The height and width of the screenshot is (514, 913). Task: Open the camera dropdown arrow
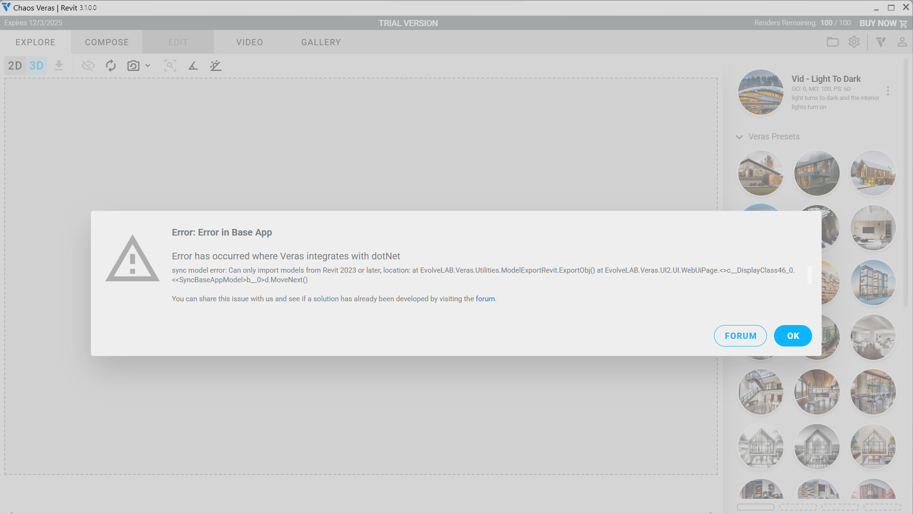148,66
